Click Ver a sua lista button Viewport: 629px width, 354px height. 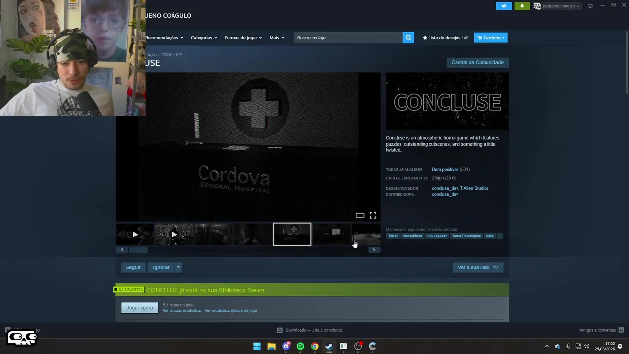click(478, 267)
